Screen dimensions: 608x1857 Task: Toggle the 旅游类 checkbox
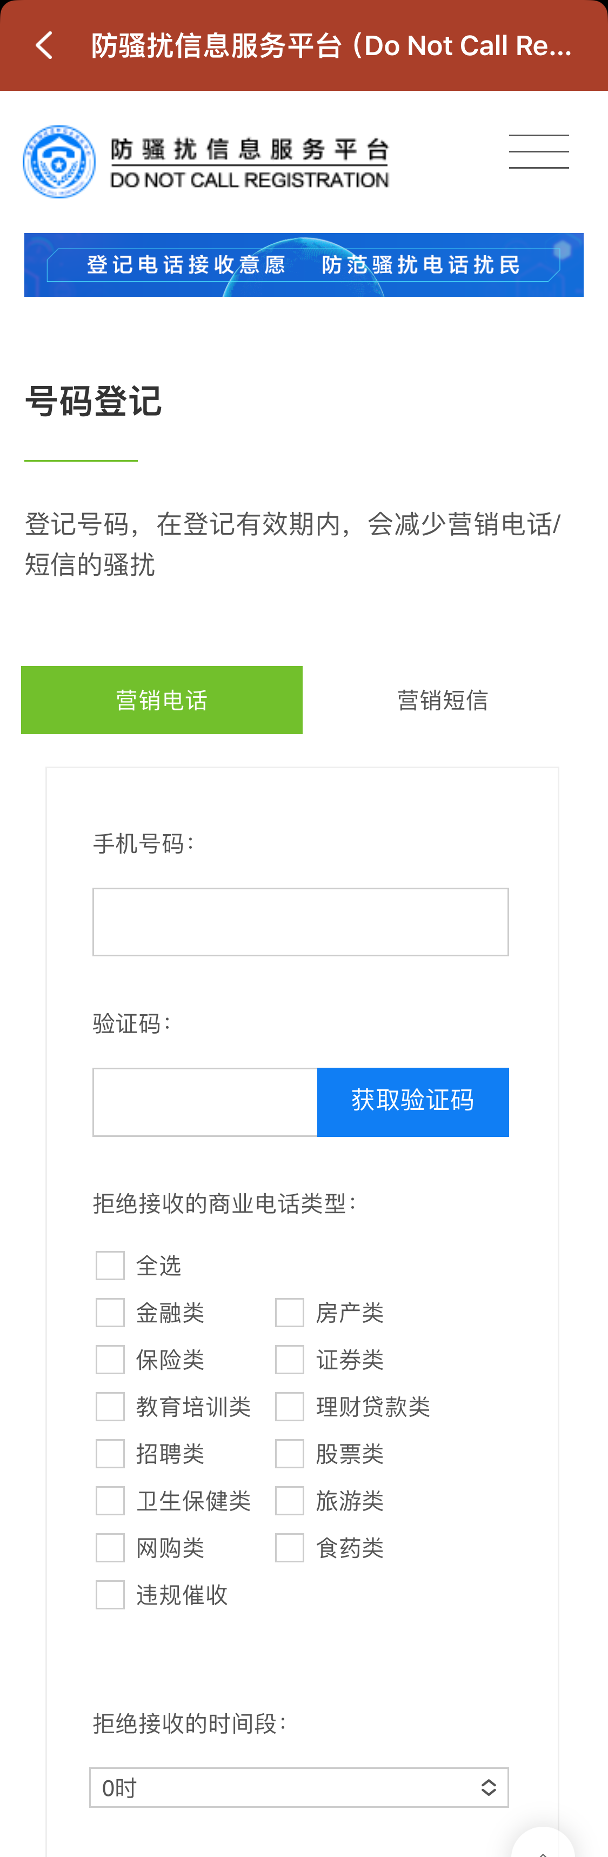pyautogui.click(x=290, y=1500)
